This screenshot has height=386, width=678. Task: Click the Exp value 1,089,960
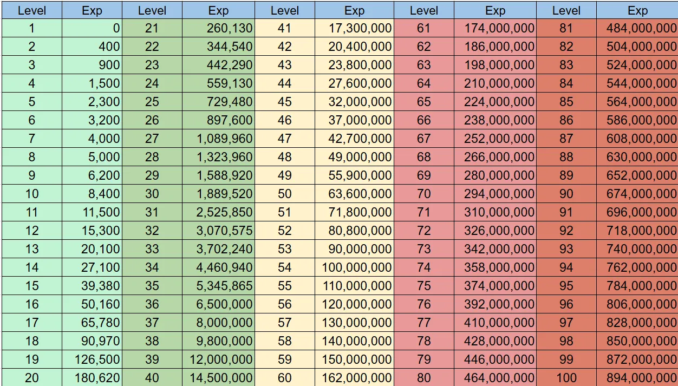tap(218, 139)
